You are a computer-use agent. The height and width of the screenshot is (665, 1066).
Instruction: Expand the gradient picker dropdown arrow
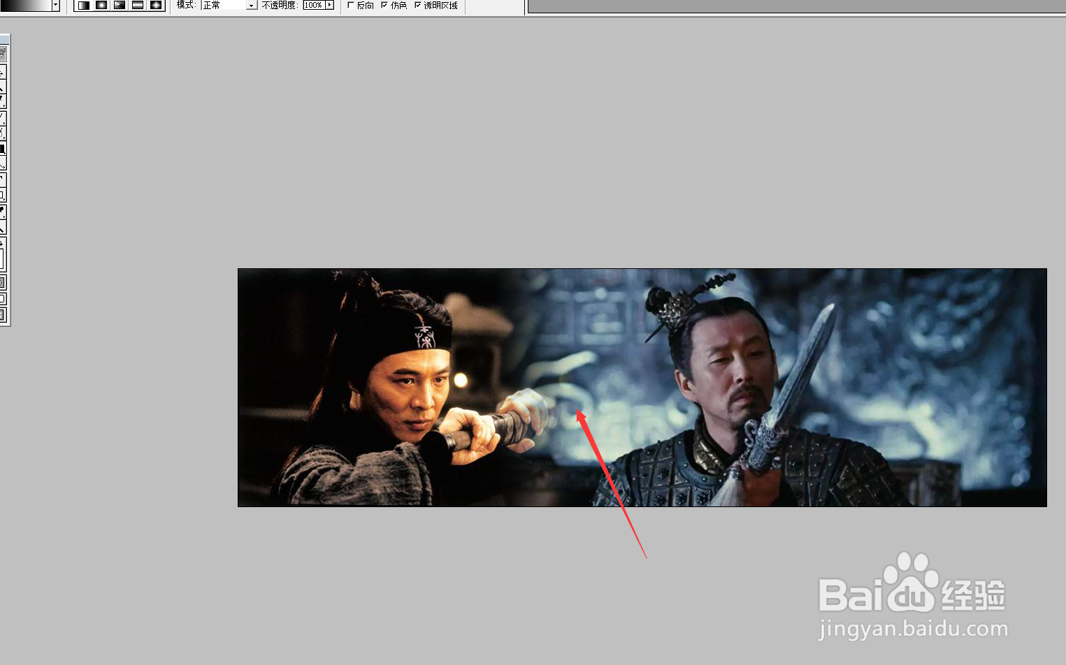(56, 5)
